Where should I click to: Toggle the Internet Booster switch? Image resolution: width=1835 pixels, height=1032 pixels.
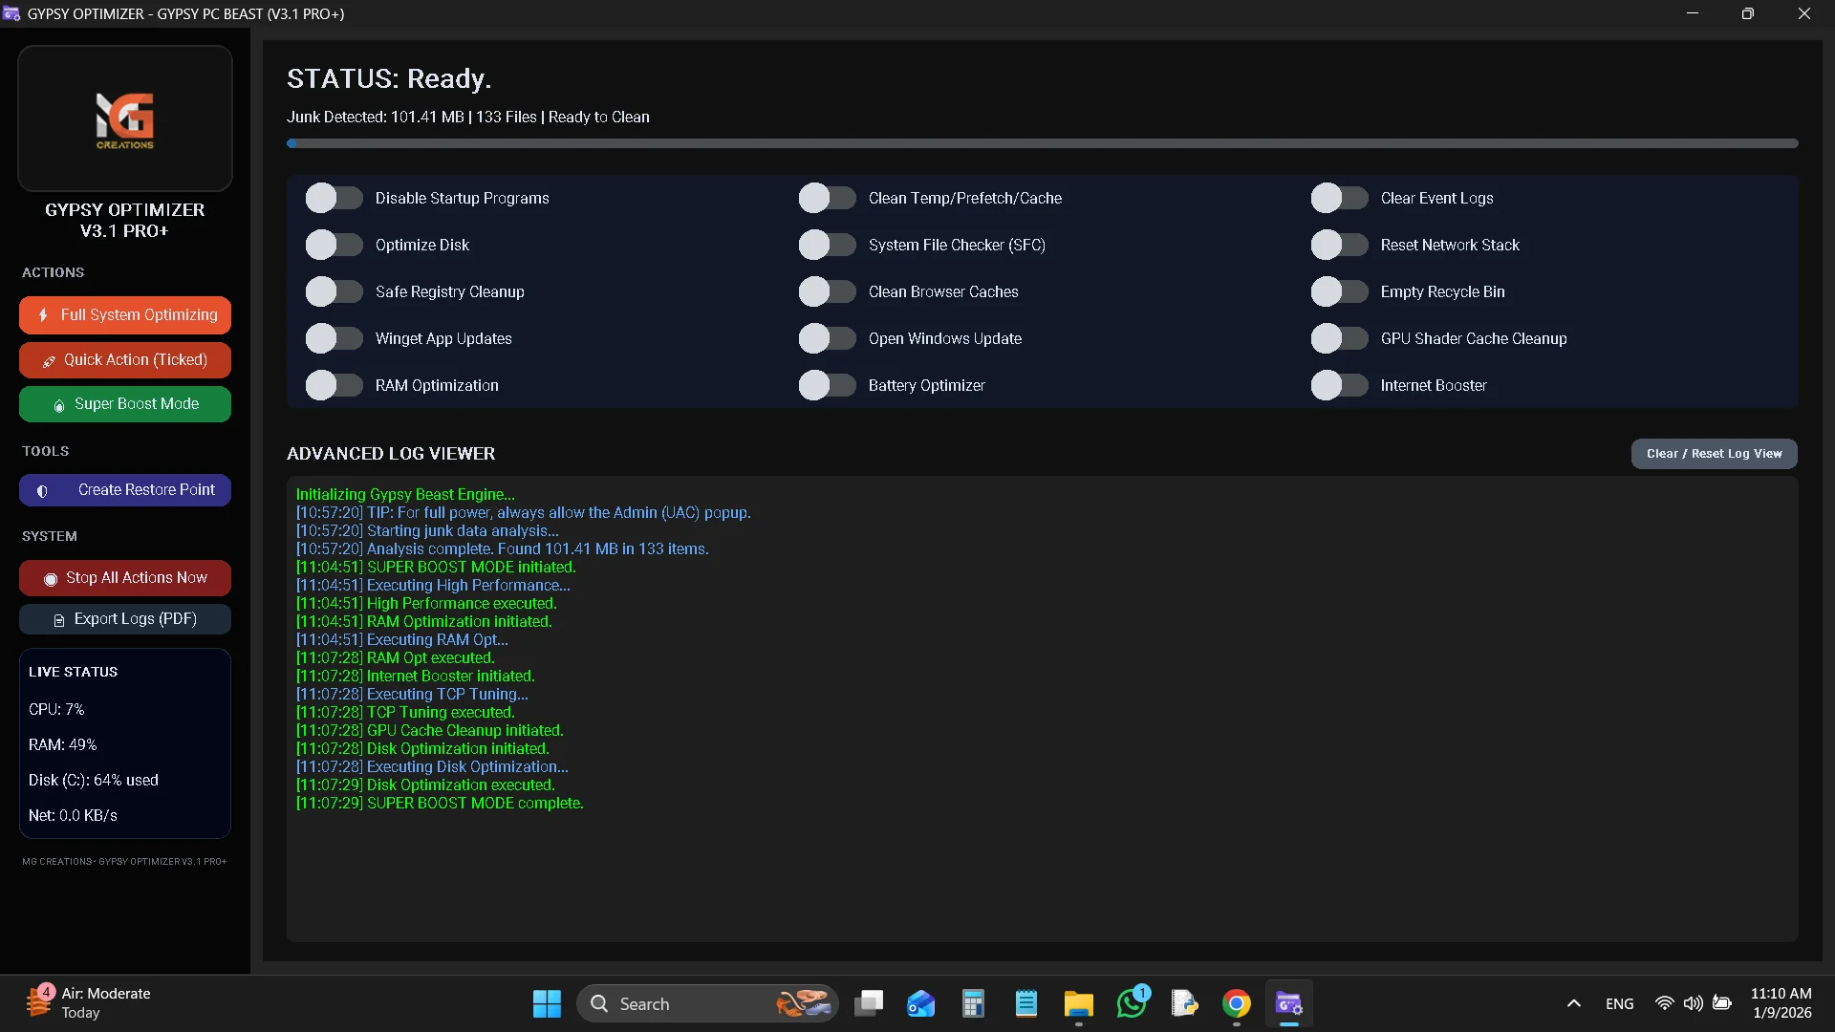click(1339, 385)
